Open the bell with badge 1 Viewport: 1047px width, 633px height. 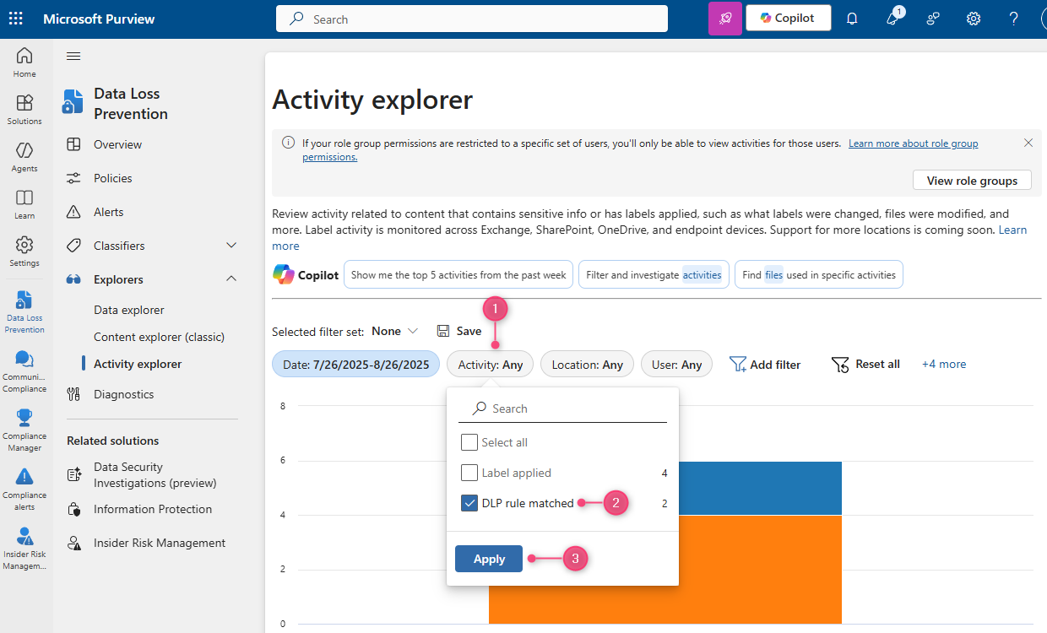click(893, 18)
